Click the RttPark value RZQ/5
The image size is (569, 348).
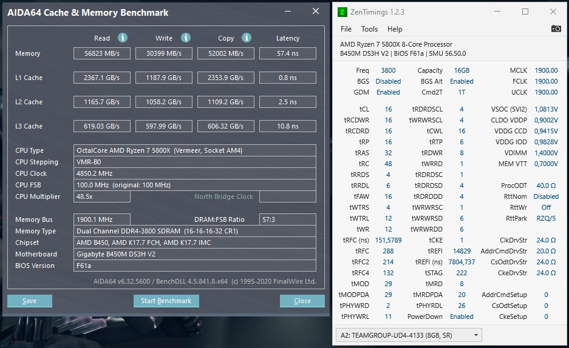pos(546,218)
